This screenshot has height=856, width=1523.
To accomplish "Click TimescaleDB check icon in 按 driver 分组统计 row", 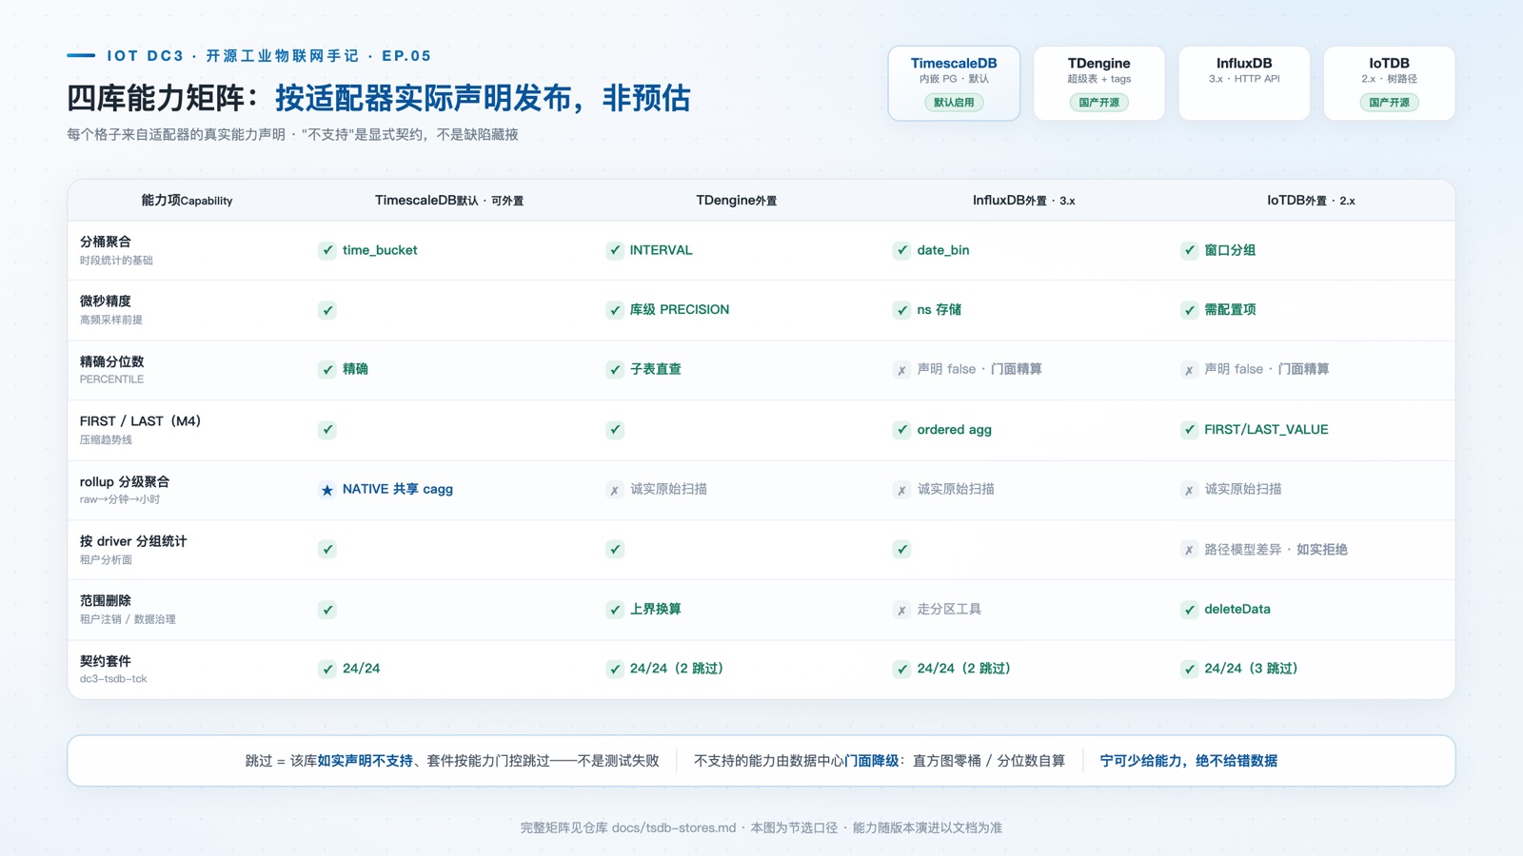I will click(327, 550).
